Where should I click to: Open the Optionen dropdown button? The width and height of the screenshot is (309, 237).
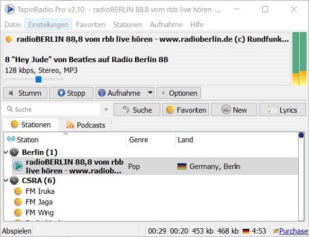click(x=179, y=93)
